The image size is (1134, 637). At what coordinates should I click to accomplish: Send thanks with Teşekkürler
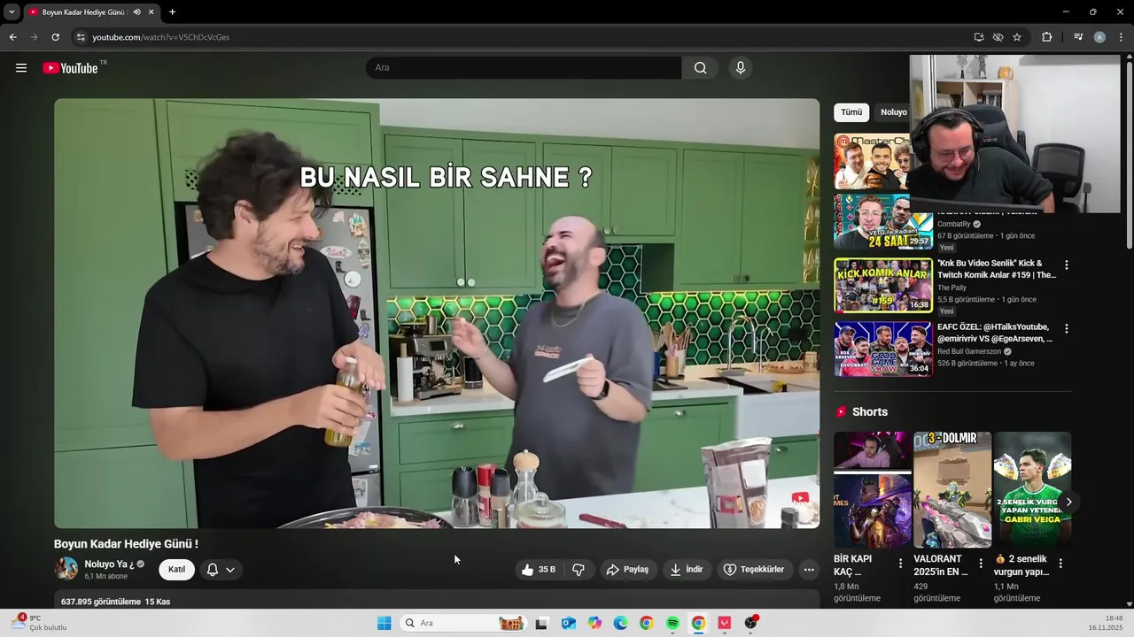(x=754, y=570)
